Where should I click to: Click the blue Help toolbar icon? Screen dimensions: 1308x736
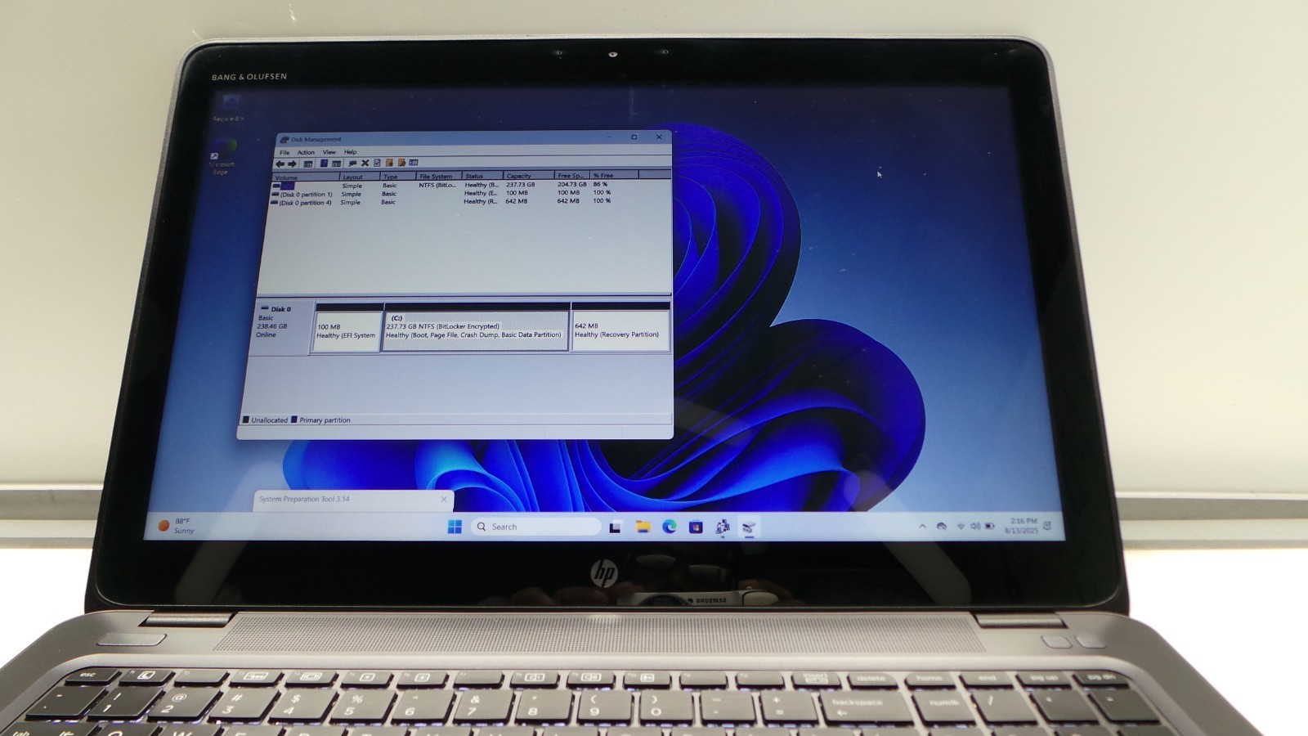[x=324, y=164]
